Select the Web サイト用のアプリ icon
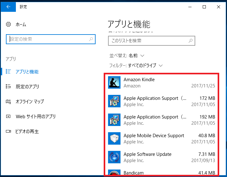The image size is (227, 177). click(x=8, y=116)
